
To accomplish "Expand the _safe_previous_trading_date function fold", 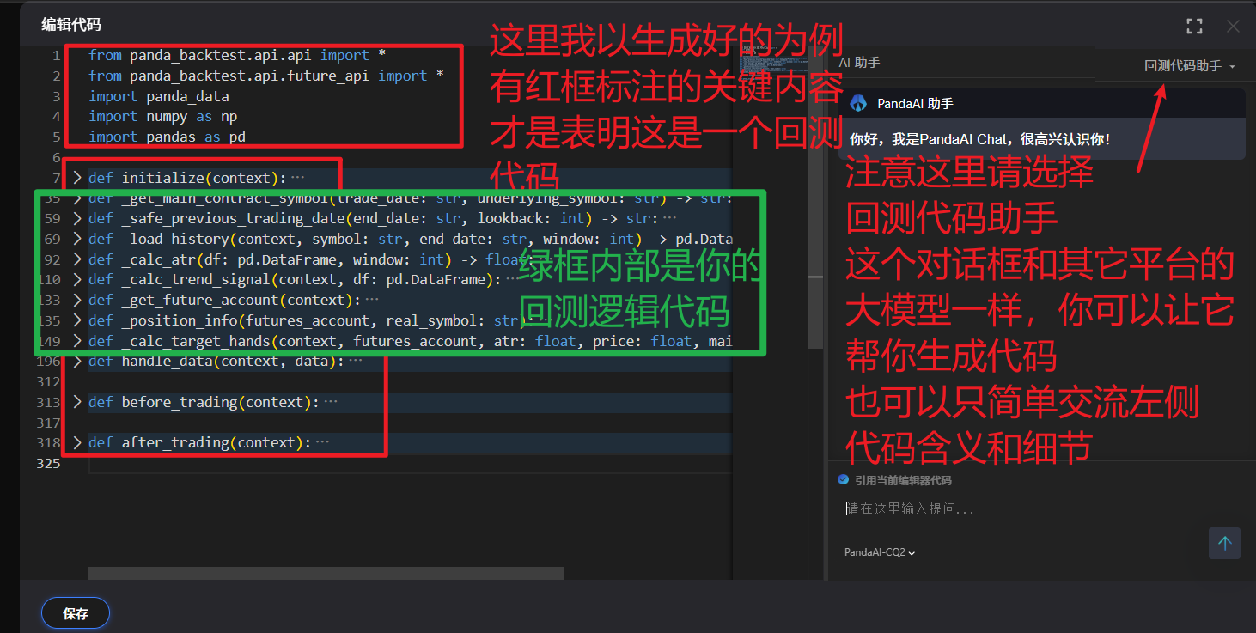I will pos(76,219).
